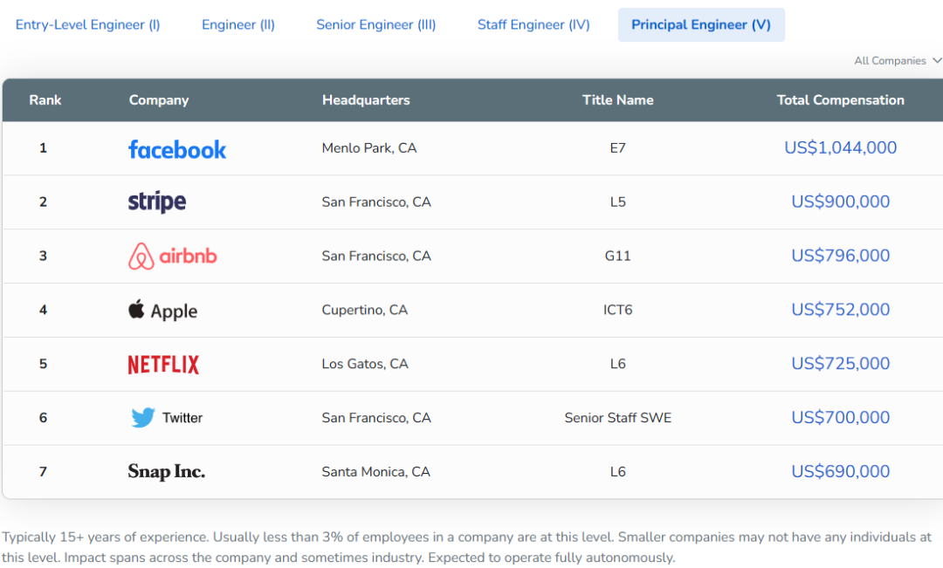Select the Engineer (II) tab
The image size is (943, 568).
coord(238,24)
